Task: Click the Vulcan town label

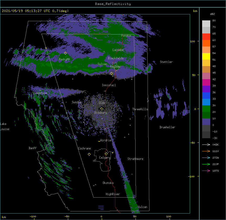Action: click(142, 207)
